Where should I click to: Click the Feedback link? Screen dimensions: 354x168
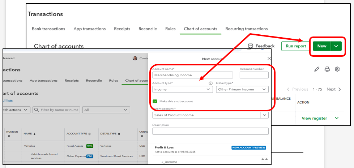pos(265,46)
